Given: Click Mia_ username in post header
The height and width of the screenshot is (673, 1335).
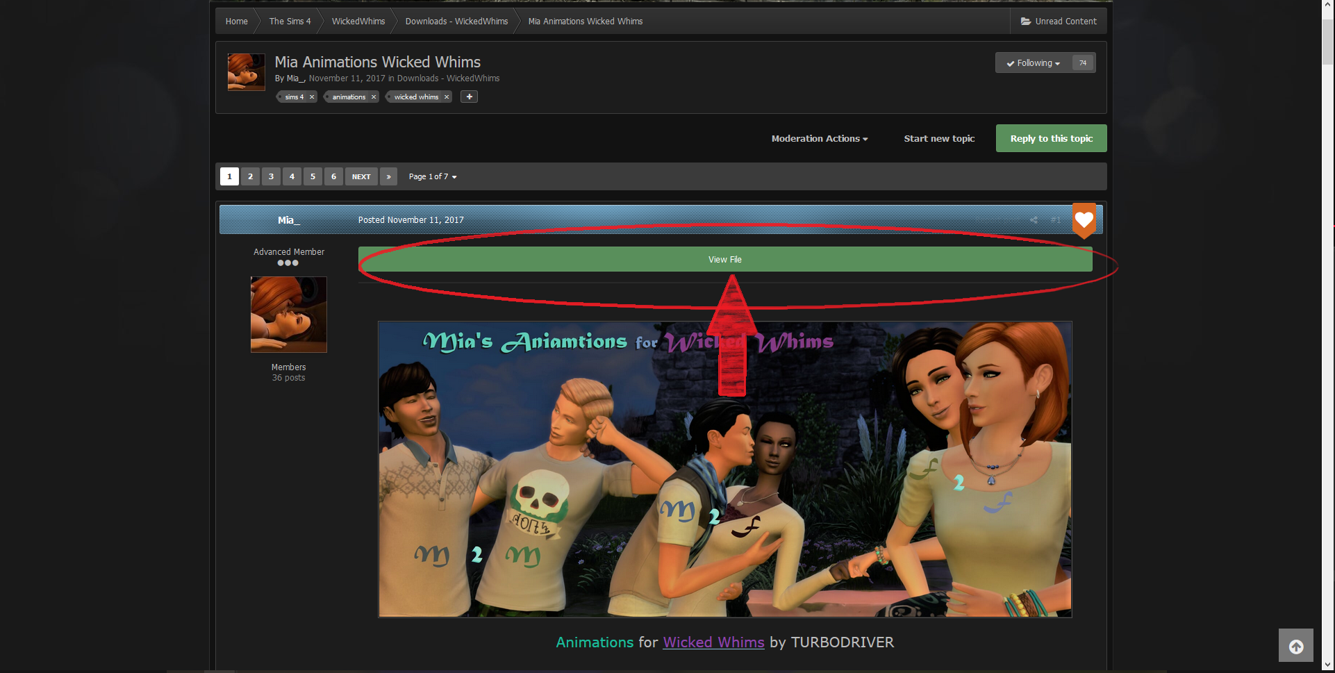Looking at the screenshot, I should tap(289, 220).
